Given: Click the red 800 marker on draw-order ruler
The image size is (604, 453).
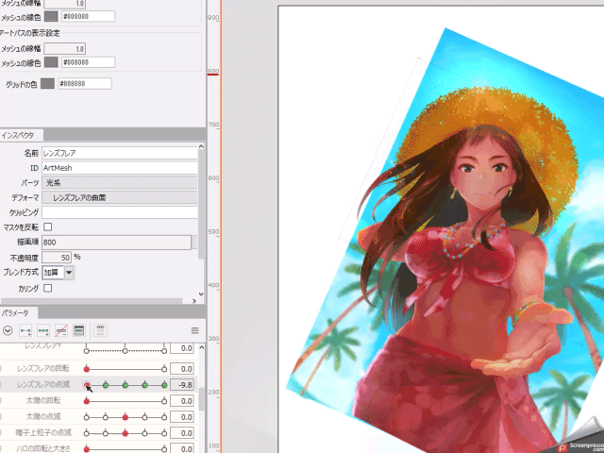Looking at the screenshot, I should (213, 74).
